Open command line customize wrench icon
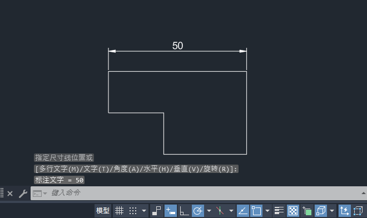Image resolution: width=367 pixels, height=218 pixels. click(x=23, y=194)
